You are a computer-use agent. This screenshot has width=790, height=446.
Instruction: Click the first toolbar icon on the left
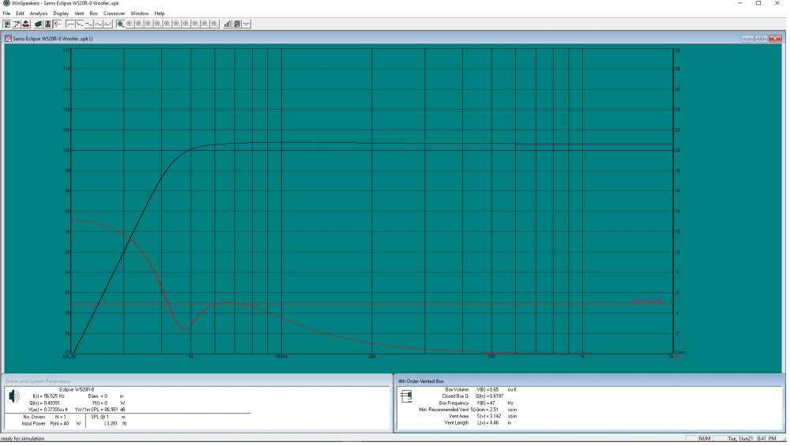7,24
